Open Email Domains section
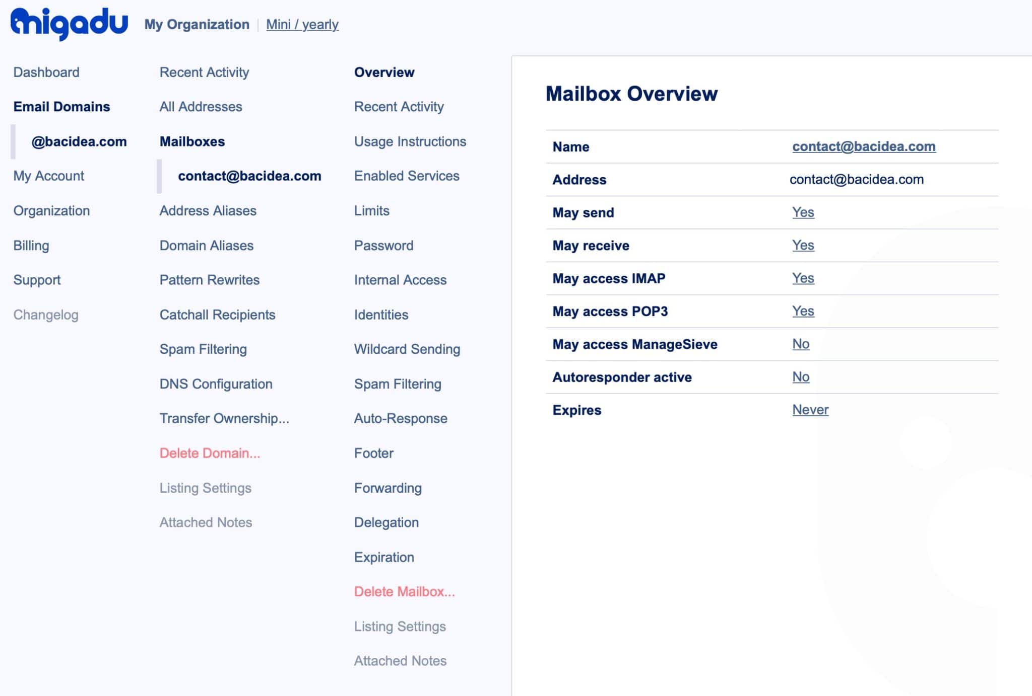Image resolution: width=1032 pixels, height=696 pixels. pos(61,107)
